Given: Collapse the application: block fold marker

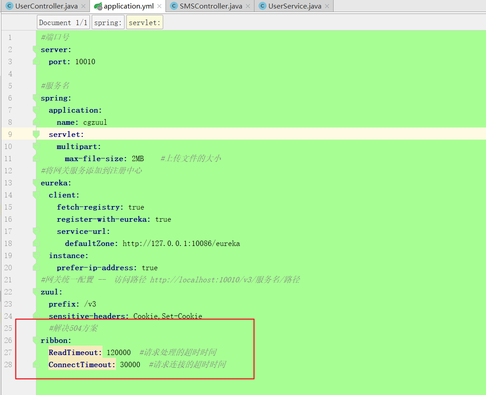Looking at the screenshot, I should click(x=36, y=110).
